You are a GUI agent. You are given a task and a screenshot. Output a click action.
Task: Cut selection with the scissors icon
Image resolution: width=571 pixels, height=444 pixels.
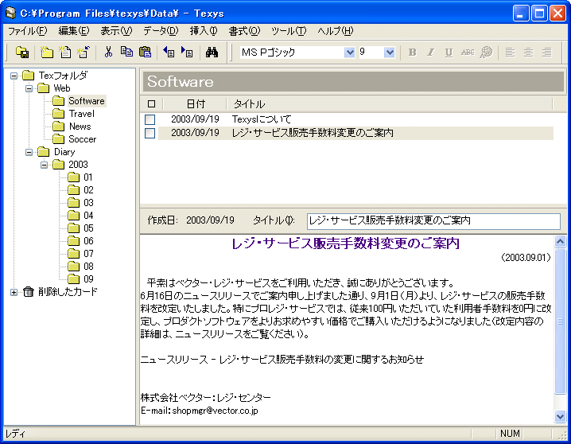point(108,52)
